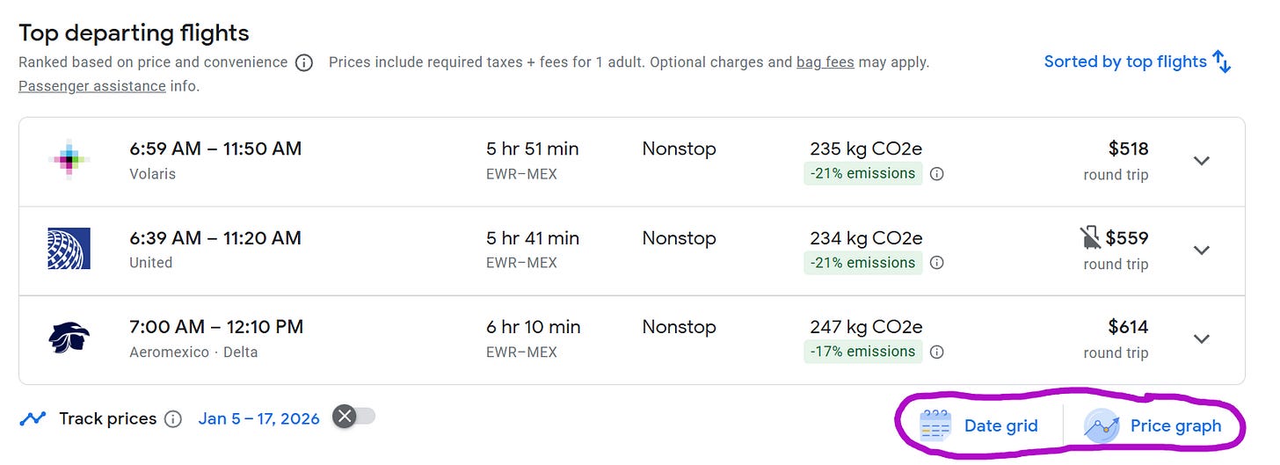The width and height of the screenshot is (1280, 465).
Task: Click the United airline logo
Action: [x=69, y=249]
